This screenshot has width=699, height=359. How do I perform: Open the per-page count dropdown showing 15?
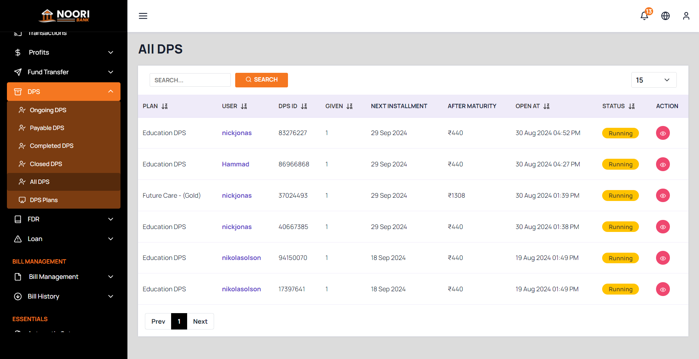653,80
